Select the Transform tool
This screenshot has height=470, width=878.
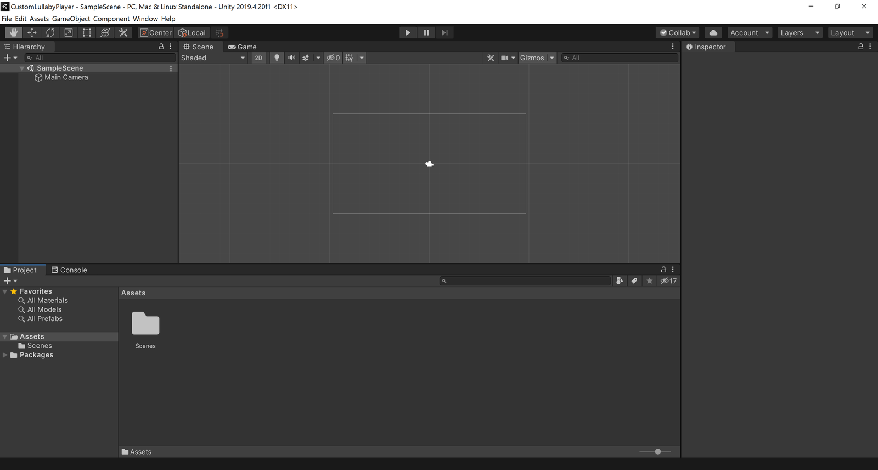(105, 33)
